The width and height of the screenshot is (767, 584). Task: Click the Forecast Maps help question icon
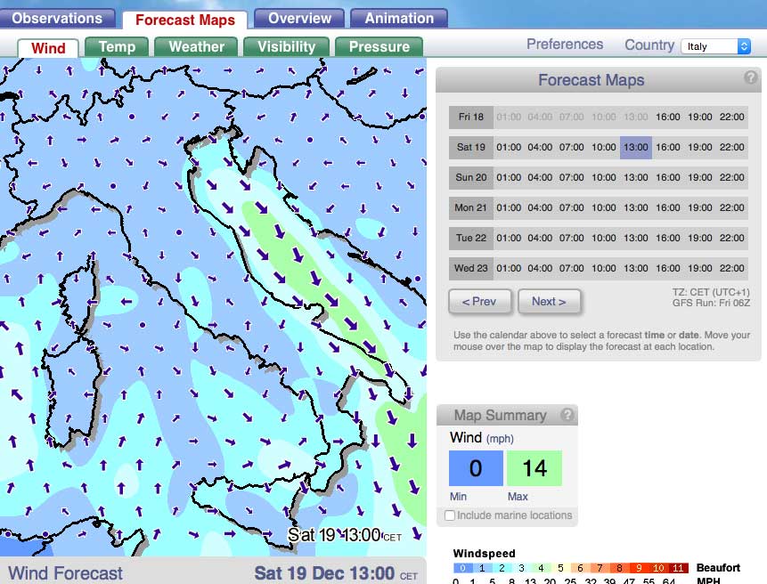pos(751,79)
